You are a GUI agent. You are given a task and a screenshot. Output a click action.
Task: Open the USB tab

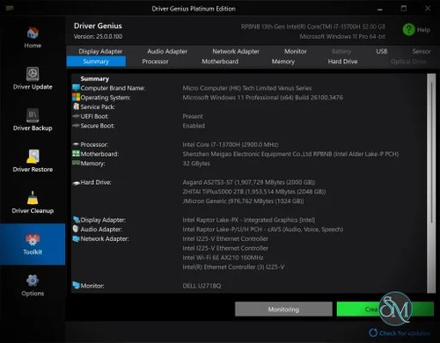tap(382, 51)
